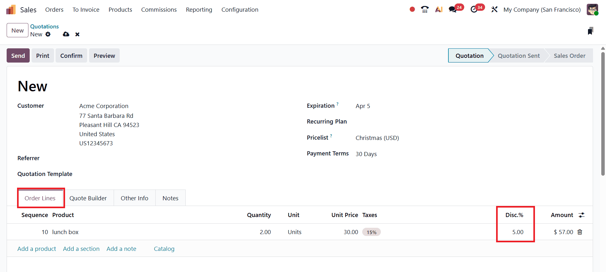Image resolution: width=606 pixels, height=272 pixels.
Task: Click the vertical scrollbar thumb
Action: (603, 114)
